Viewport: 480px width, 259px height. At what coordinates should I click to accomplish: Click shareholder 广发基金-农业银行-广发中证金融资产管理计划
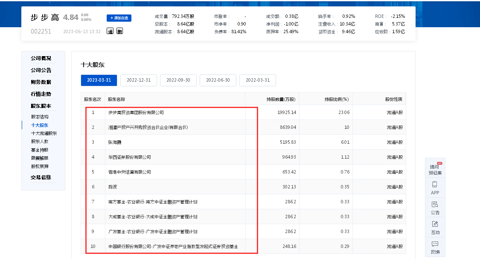click(x=153, y=232)
